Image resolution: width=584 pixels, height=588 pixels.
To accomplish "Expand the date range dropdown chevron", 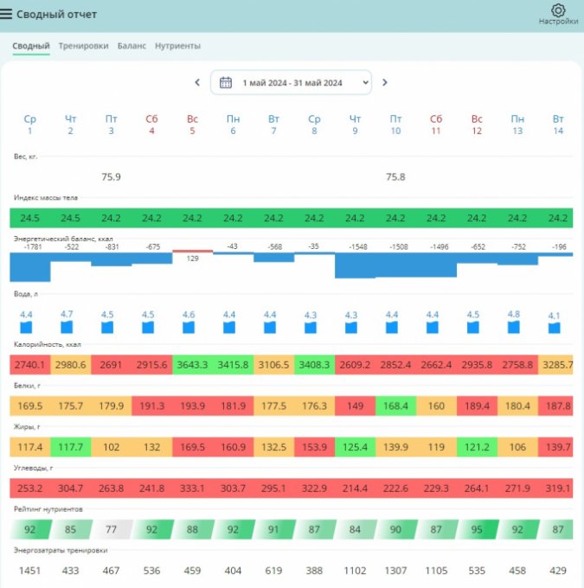I will (x=365, y=82).
